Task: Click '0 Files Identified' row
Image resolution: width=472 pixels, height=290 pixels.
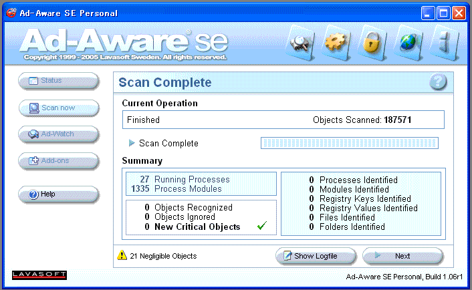Action: [x=342, y=217]
